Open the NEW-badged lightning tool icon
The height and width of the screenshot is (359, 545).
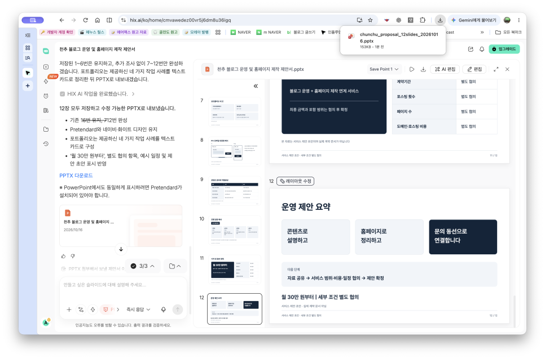click(46, 80)
